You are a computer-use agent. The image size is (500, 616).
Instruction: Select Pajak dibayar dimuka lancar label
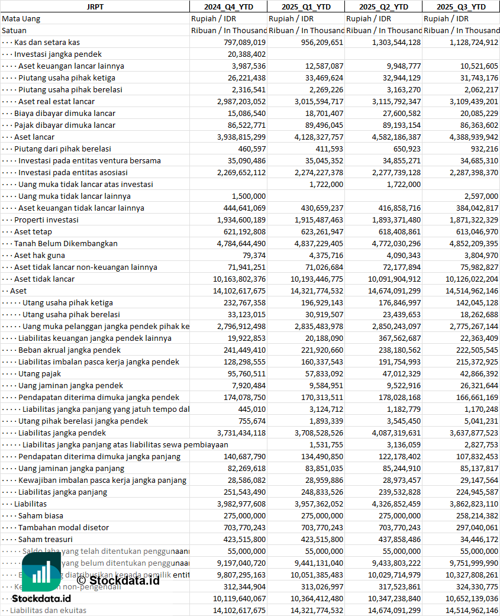[x=65, y=125]
